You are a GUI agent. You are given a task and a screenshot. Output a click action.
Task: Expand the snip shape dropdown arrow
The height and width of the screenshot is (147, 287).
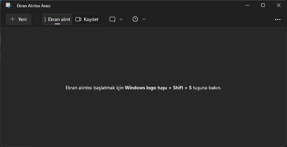coord(121,19)
